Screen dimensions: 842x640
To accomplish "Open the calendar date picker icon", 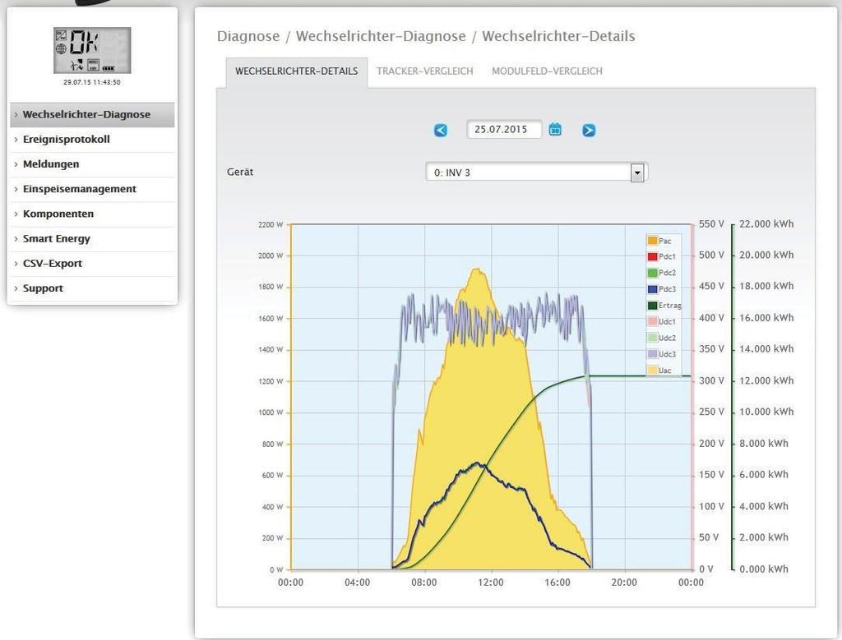I will [x=555, y=129].
